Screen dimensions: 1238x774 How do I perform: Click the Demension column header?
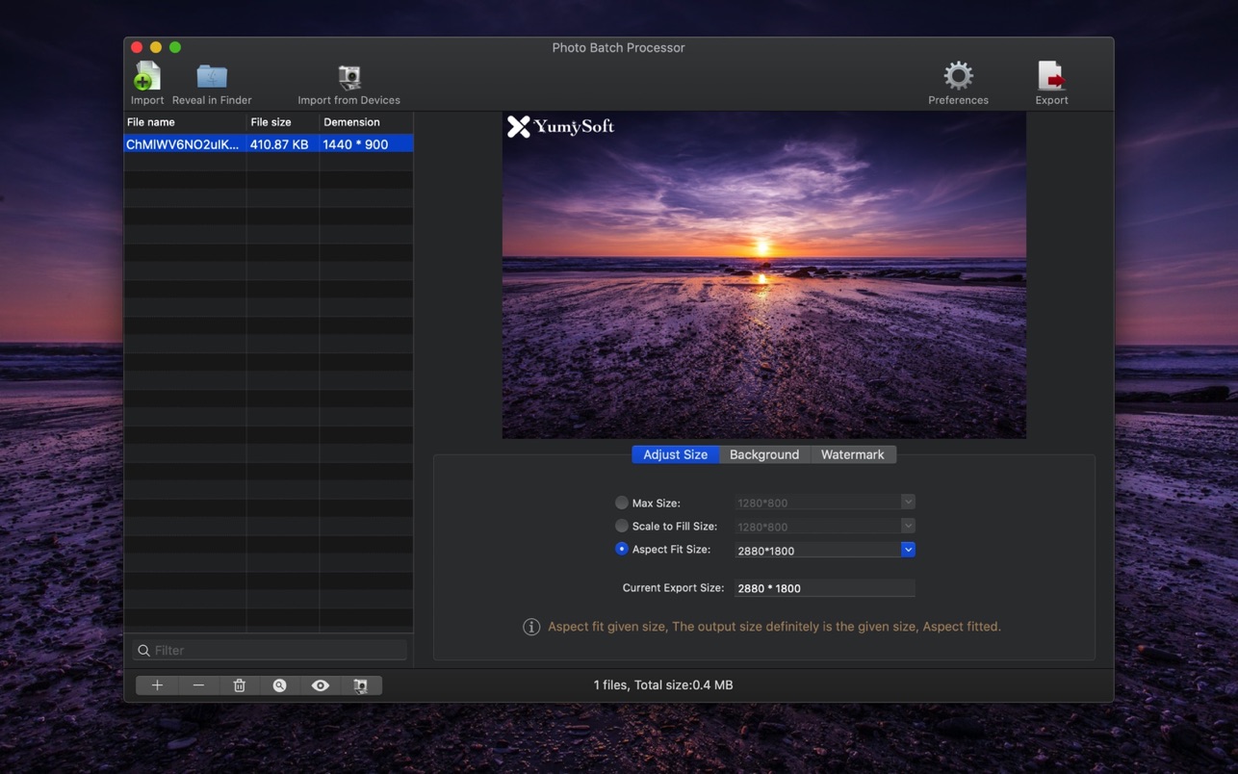tap(366, 122)
